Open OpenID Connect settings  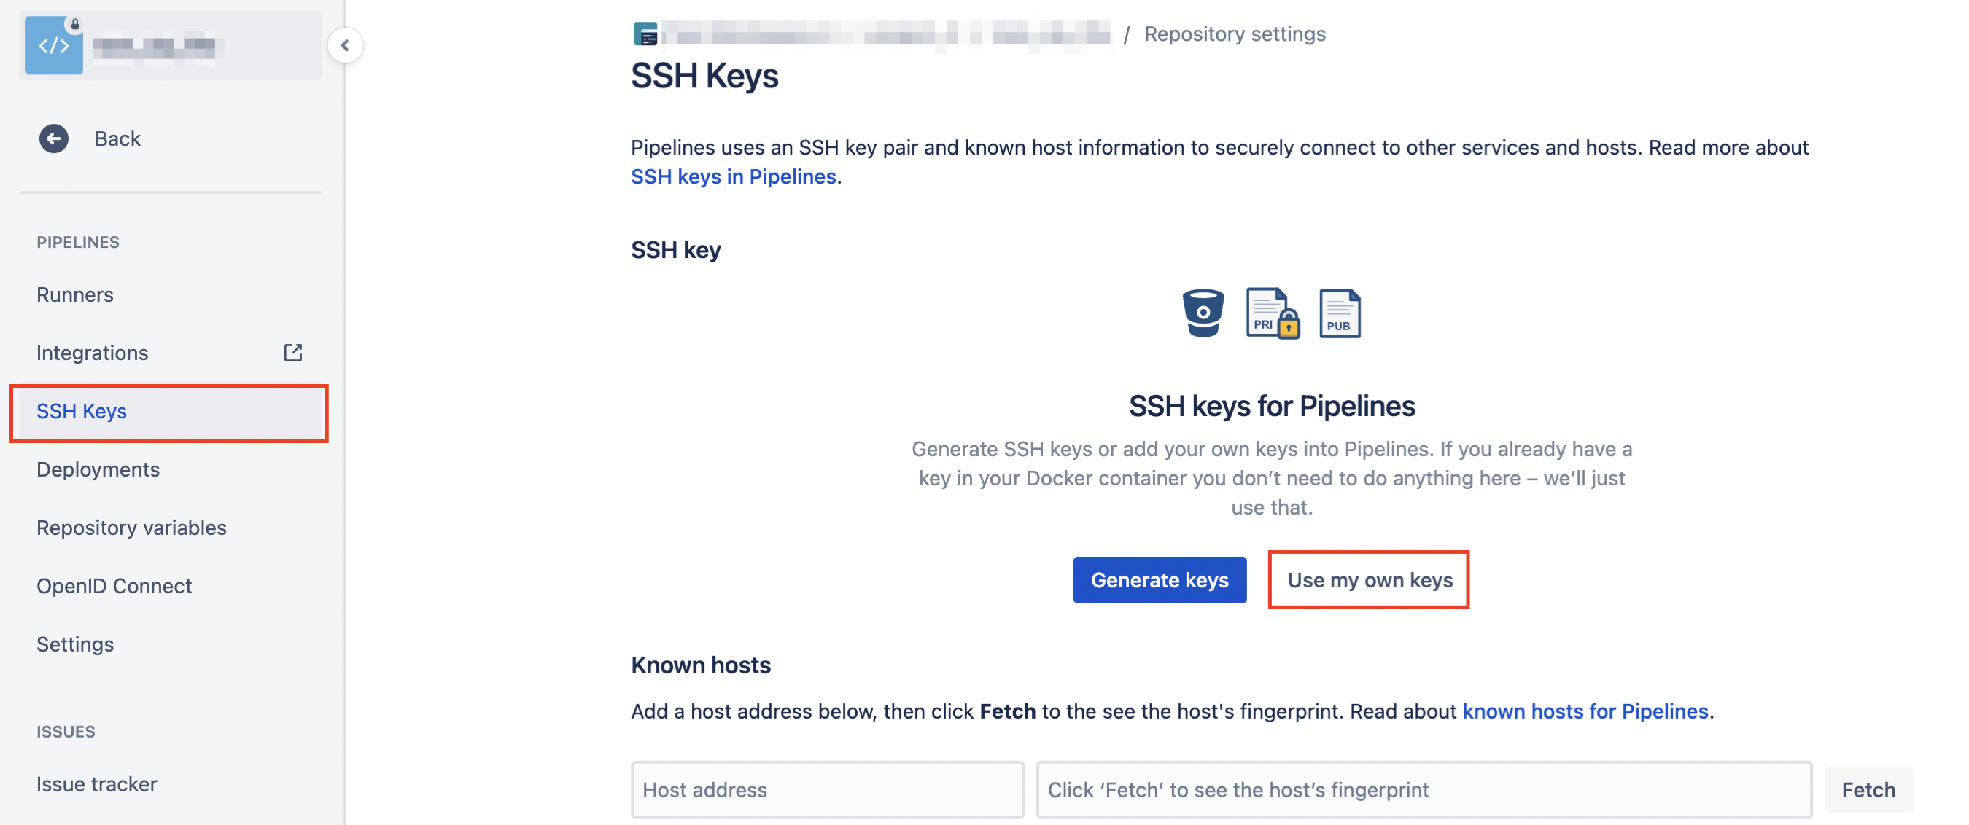[x=114, y=585]
